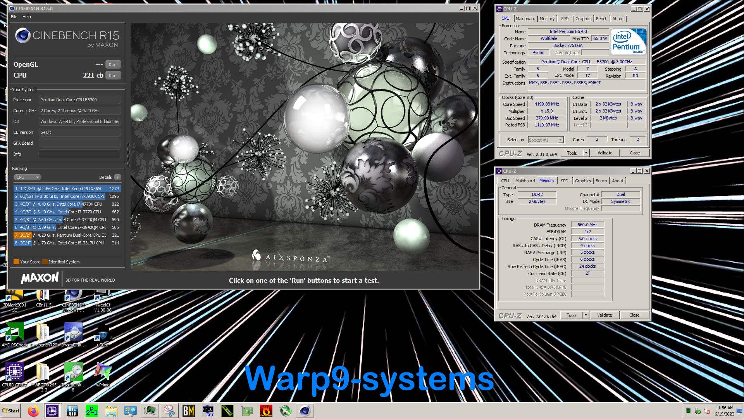Switch to Cinebench on the taskbar

[305, 410]
